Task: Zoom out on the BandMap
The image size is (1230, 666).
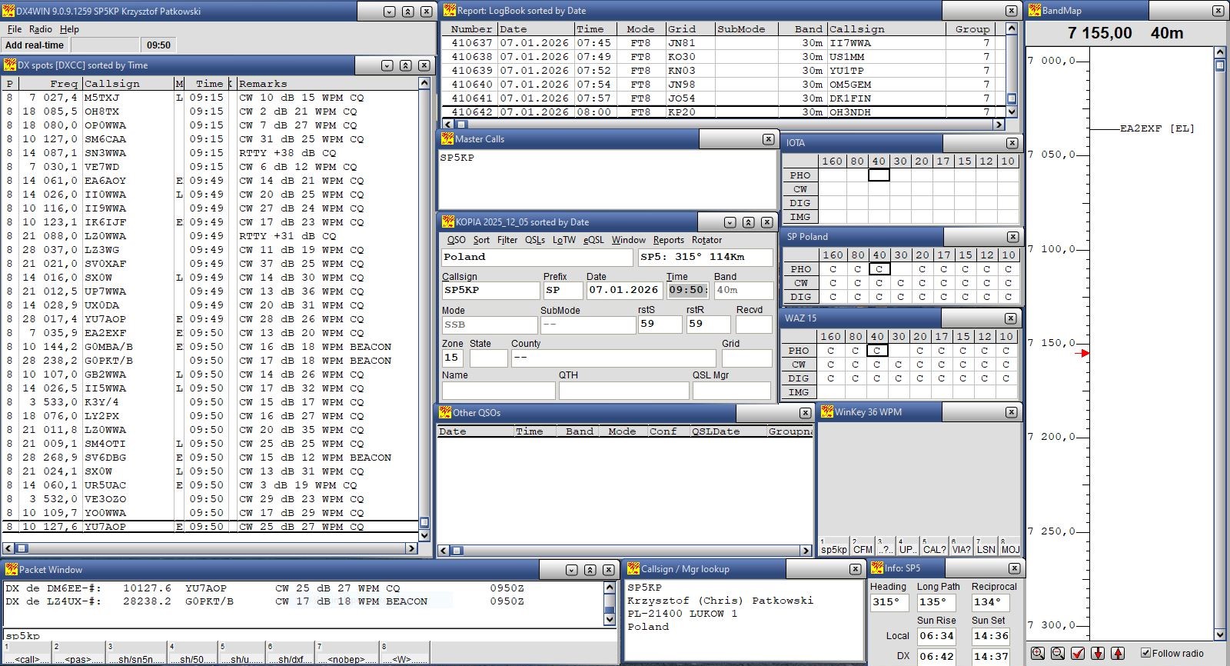Action: pos(1058,653)
